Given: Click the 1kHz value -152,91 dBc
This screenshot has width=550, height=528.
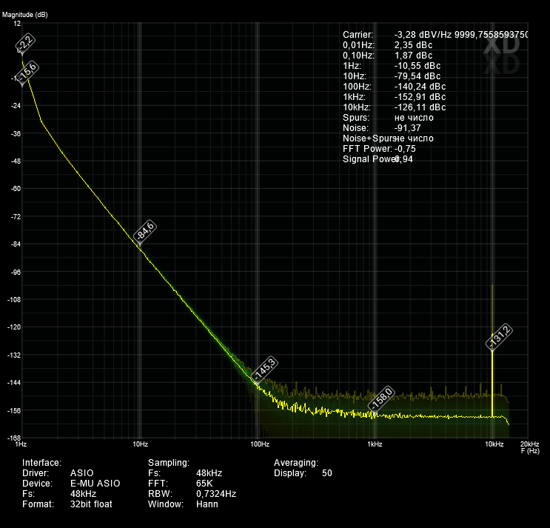Looking at the screenshot, I should pos(420,97).
